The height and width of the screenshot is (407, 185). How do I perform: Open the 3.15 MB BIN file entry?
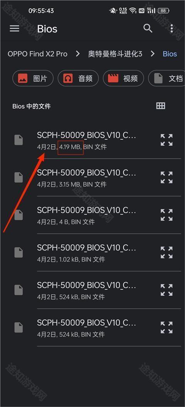coord(87,178)
